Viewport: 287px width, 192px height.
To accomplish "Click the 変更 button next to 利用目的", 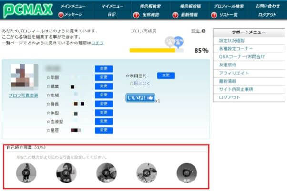I will [166, 75].
